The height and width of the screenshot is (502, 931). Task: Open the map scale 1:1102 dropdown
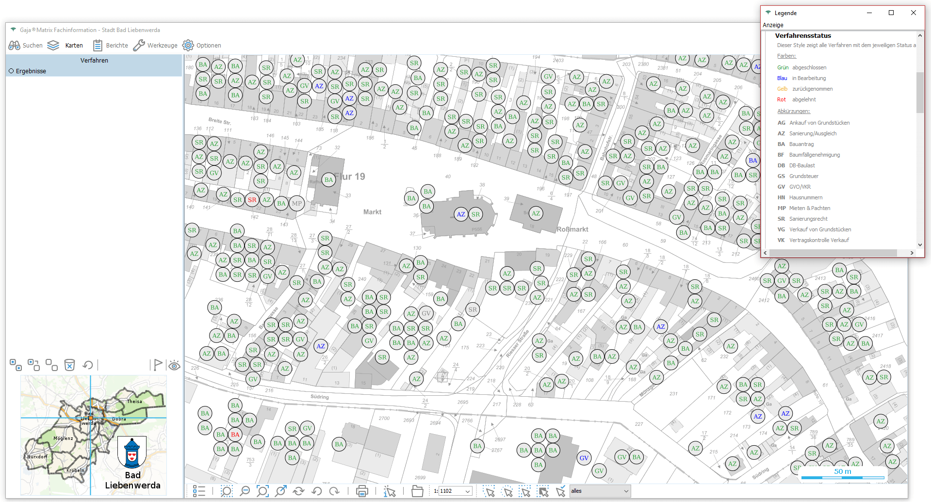coord(468,491)
